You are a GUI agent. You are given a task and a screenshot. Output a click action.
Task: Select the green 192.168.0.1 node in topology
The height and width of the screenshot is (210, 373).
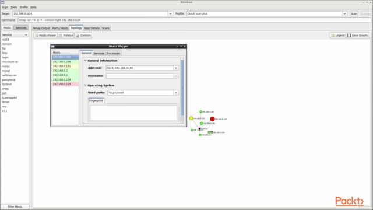[200, 135]
